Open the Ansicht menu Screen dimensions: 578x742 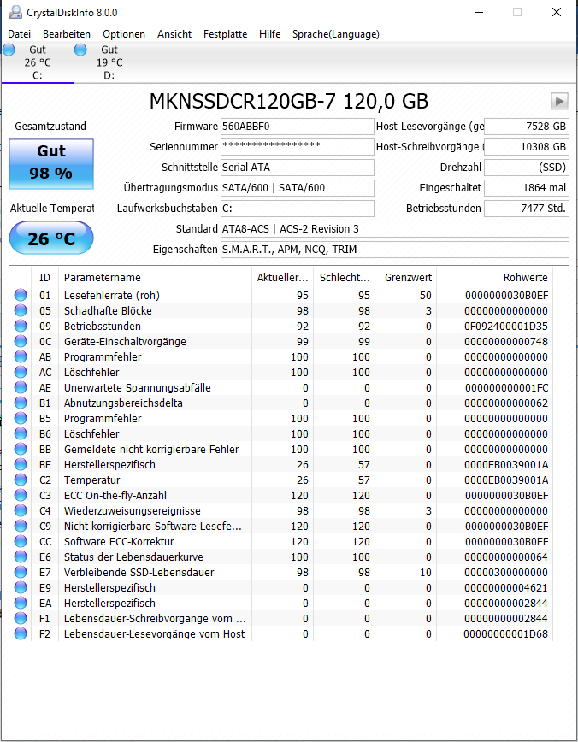pos(174,34)
